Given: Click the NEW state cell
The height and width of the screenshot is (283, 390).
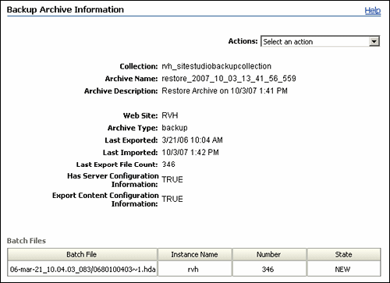Looking at the screenshot, I should click(342, 269).
